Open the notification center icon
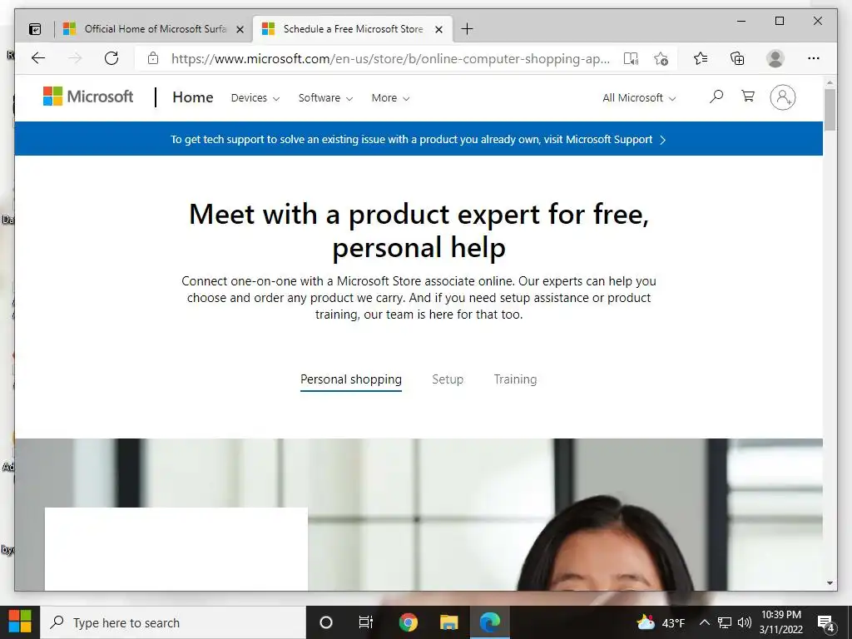 pos(825,623)
